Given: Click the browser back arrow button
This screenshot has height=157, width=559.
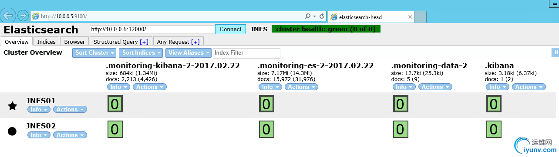Looking at the screenshot, I should click(x=8, y=16).
